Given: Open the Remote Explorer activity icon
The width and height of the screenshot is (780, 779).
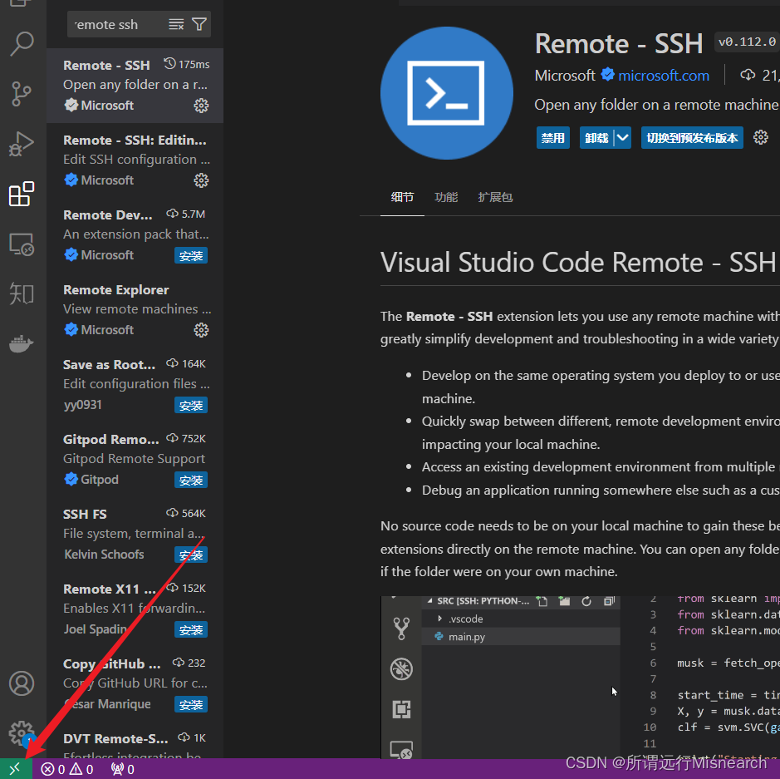Looking at the screenshot, I should coord(22,244).
